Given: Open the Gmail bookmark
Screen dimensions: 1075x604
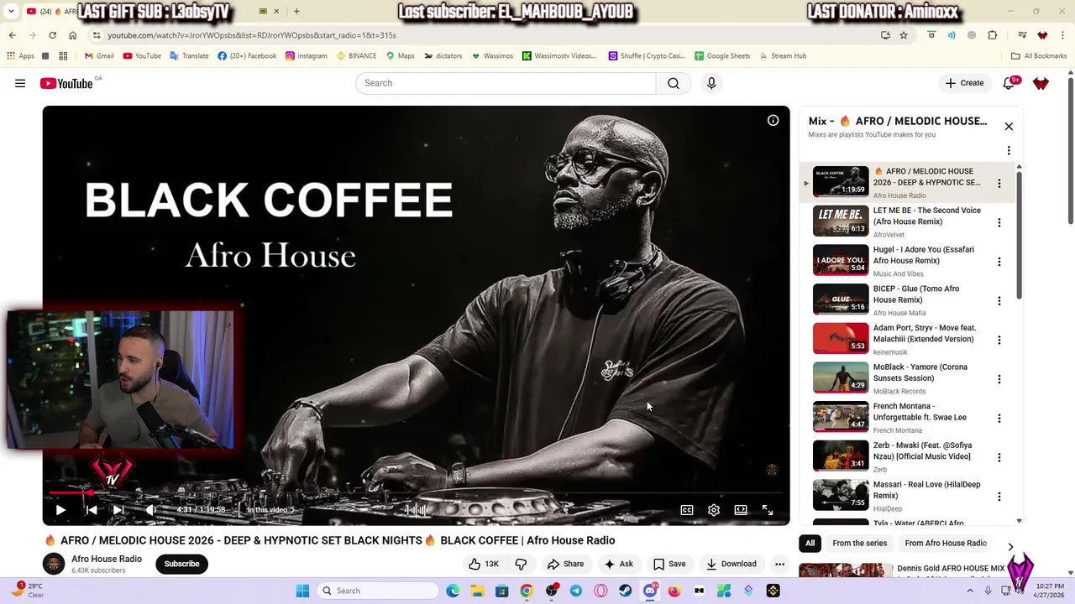Looking at the screenshot, I should point(99,56).
